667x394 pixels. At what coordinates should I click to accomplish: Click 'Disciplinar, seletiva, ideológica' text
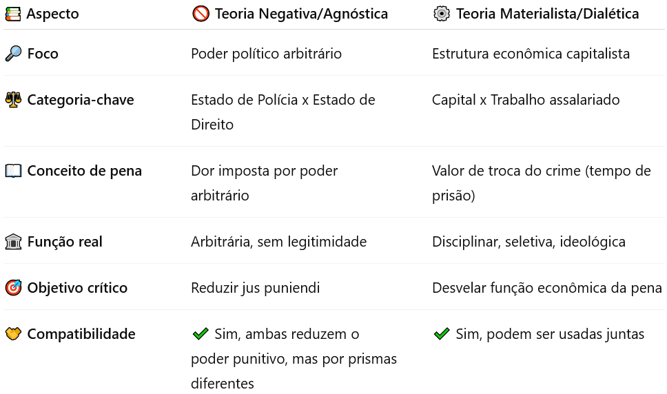(x=529, y=242)
